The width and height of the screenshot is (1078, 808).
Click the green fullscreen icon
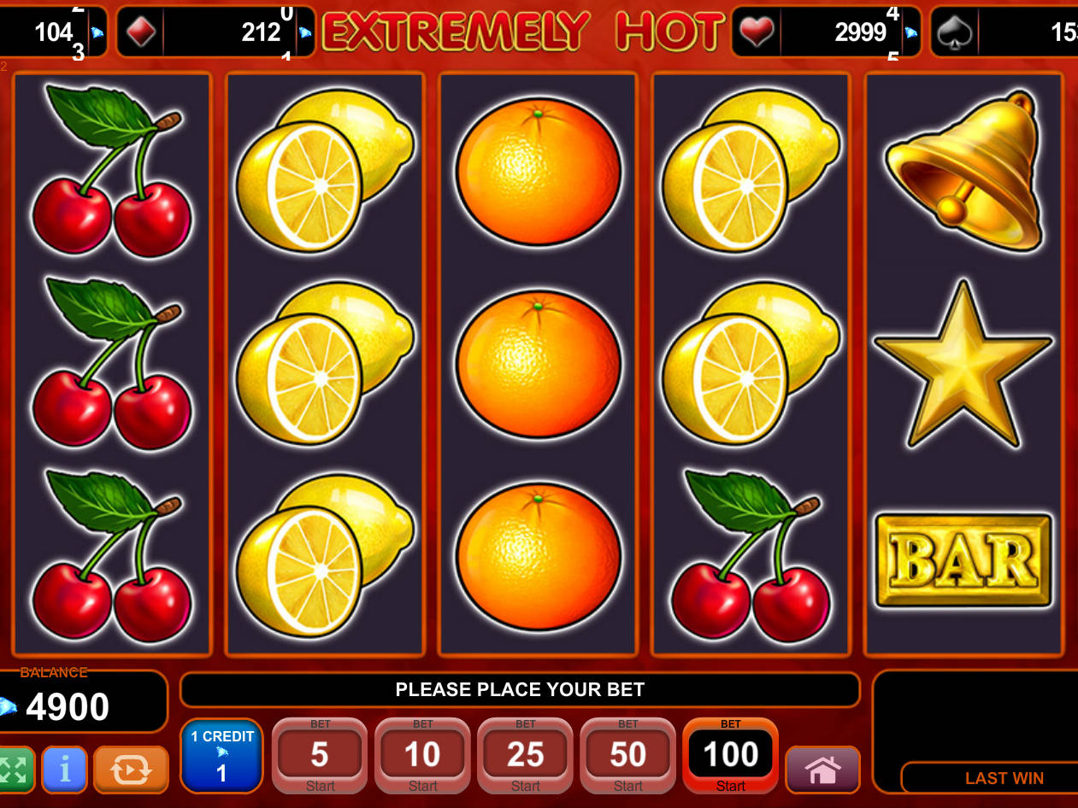(x=15, y=770)
